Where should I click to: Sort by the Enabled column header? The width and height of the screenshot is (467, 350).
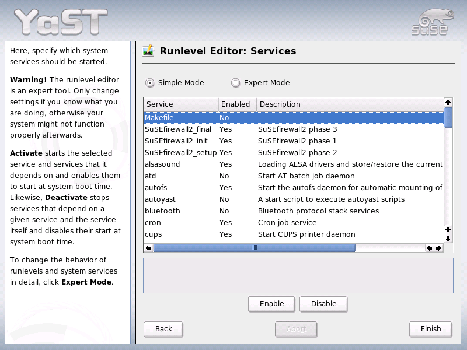(x=238, y=104)
